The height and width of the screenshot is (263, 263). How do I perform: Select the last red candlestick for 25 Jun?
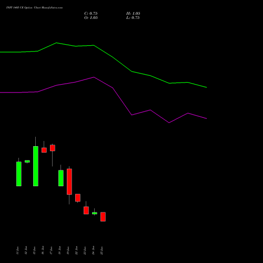103,217
